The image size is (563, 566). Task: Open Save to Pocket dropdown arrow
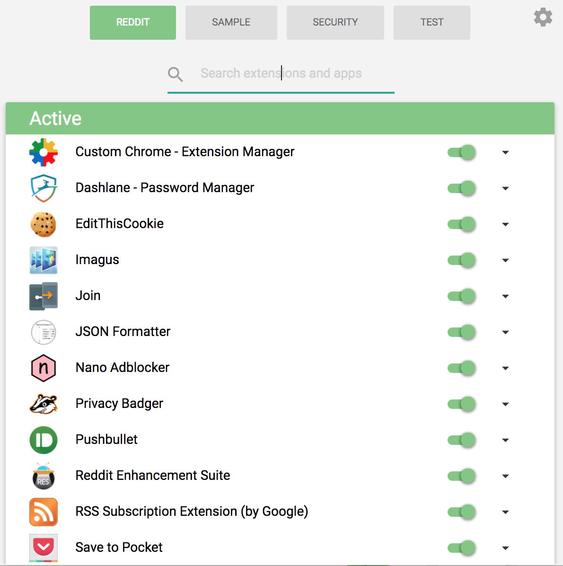pyautogui.click(x=505, y=548)
